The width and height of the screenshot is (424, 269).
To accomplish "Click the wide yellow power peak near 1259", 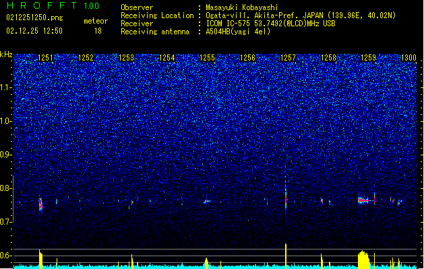I will tap(364, 260).
